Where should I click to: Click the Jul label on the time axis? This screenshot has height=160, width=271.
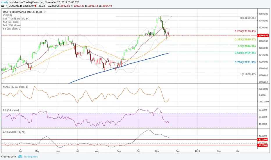[x=77, y=151]
